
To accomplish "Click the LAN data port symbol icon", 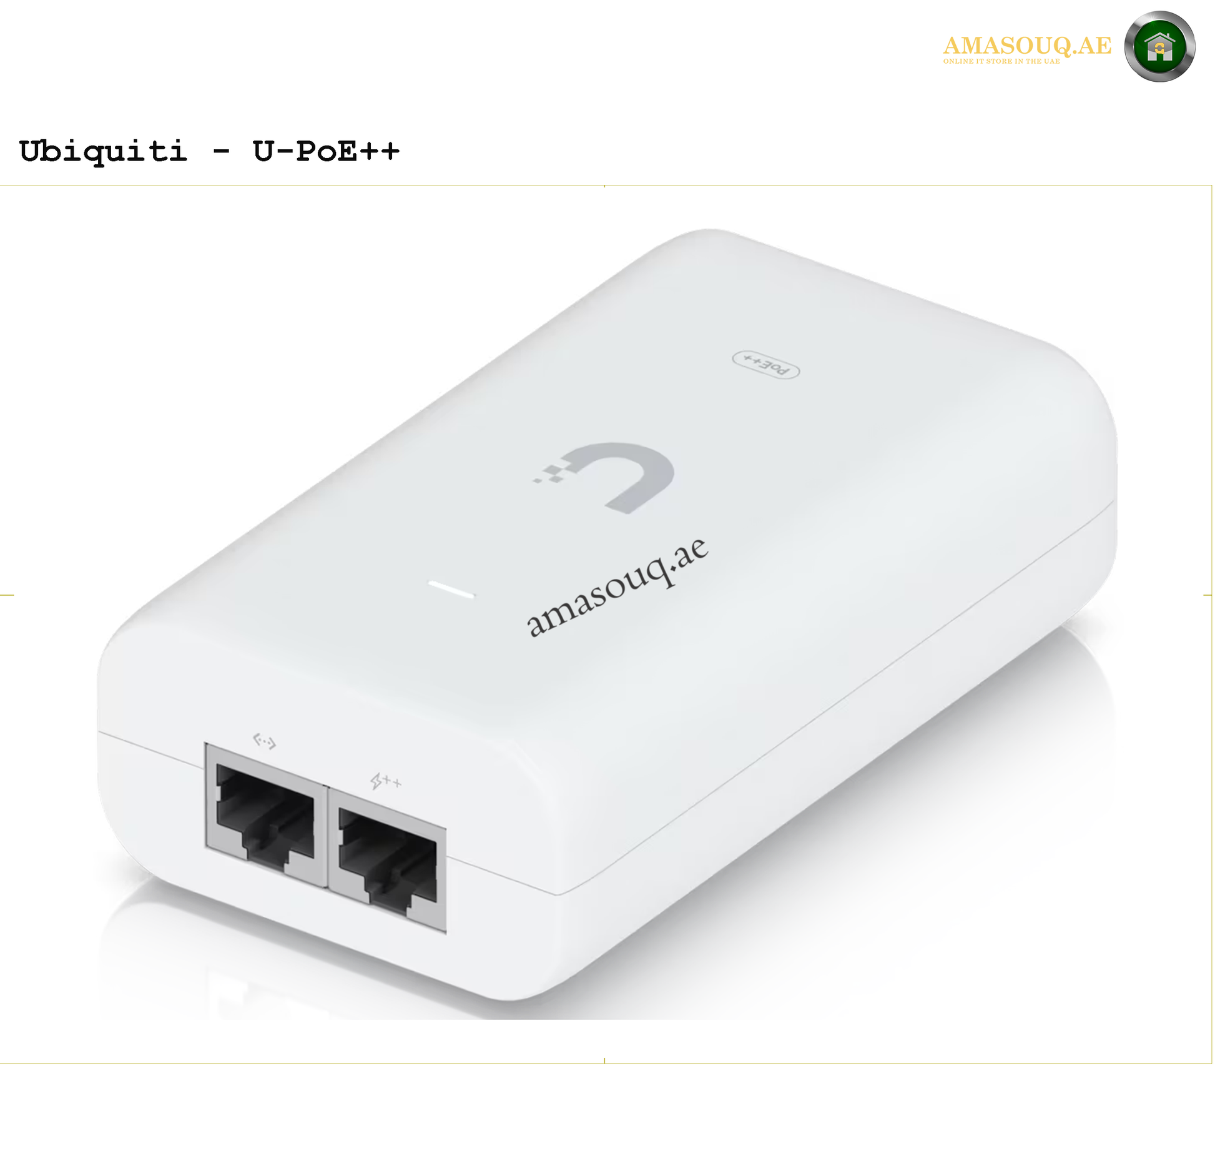I will [x=264, y=741].
